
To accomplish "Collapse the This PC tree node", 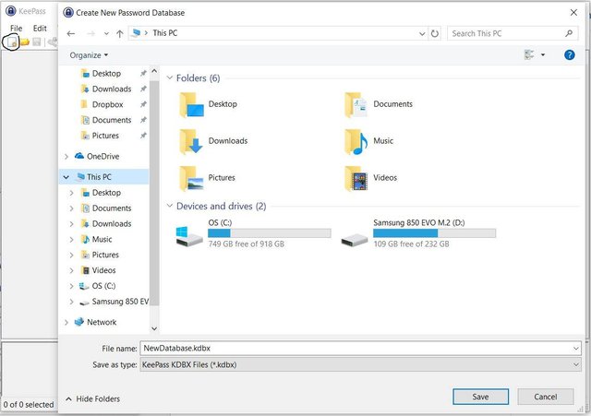I will click(66, 177).
